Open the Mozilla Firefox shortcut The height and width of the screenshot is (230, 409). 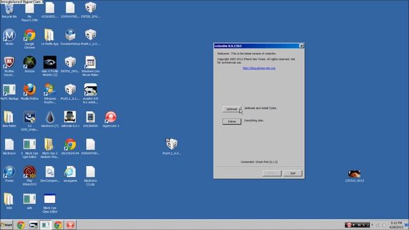coord(29,92)
